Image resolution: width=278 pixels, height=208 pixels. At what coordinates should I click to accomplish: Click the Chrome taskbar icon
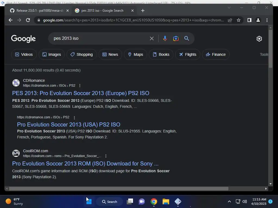(154, 201)
